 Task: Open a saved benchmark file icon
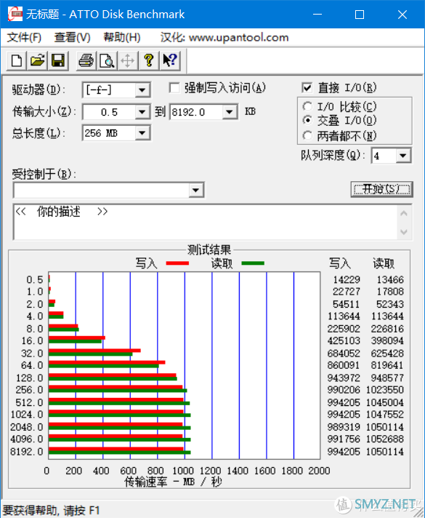pyautogui.click(x=37, y=61)
